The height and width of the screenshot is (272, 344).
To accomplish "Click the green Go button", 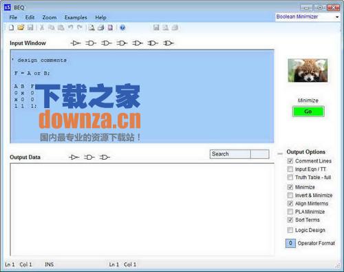I will pos(308,112).
